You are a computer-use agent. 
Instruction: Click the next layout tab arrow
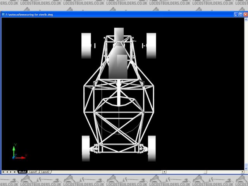(11, 172)
